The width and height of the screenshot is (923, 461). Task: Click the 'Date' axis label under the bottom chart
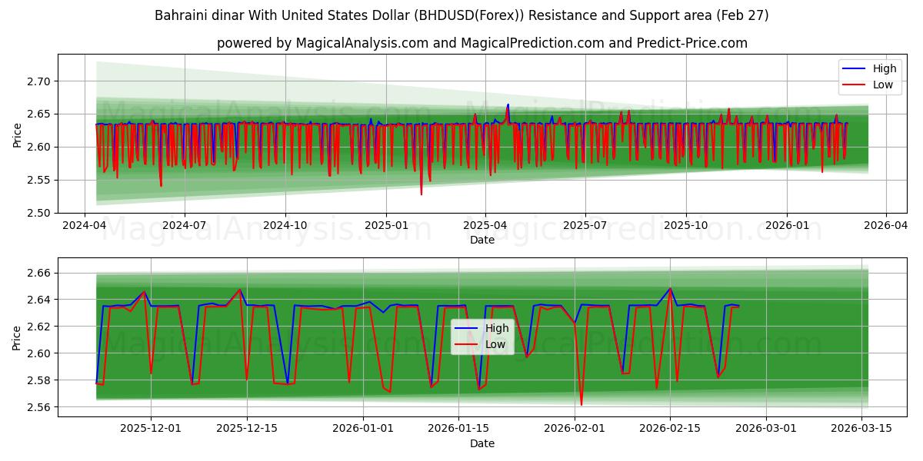click(482, 443)
